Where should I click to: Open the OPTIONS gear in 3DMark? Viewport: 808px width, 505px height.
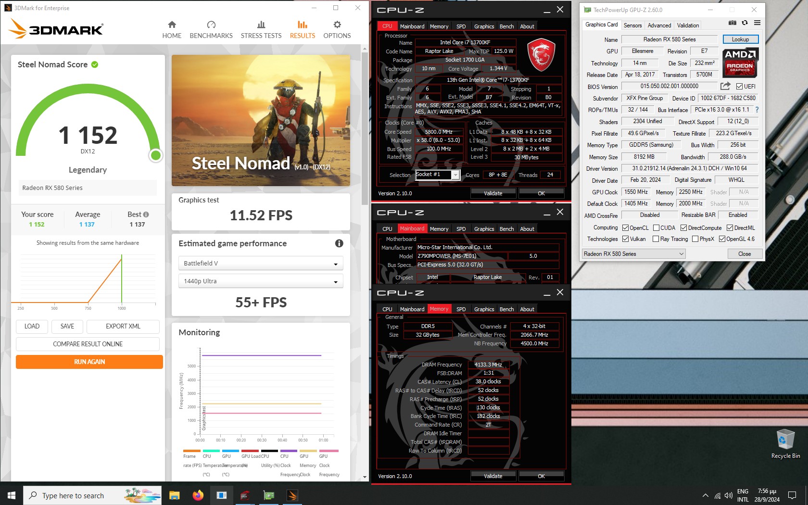point(337,30)
